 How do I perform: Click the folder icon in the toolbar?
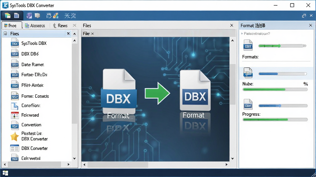pos(8,15)
